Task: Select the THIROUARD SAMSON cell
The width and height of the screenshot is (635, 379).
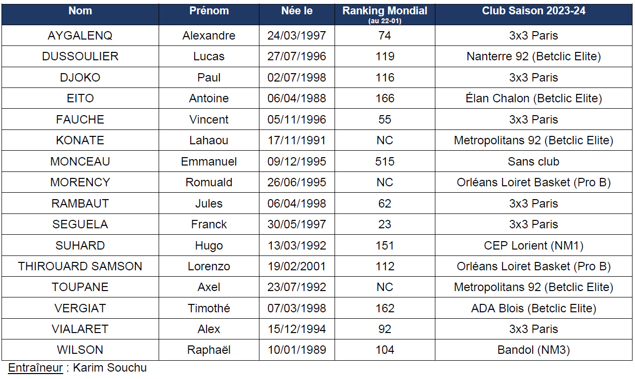Action: (80, 266)
